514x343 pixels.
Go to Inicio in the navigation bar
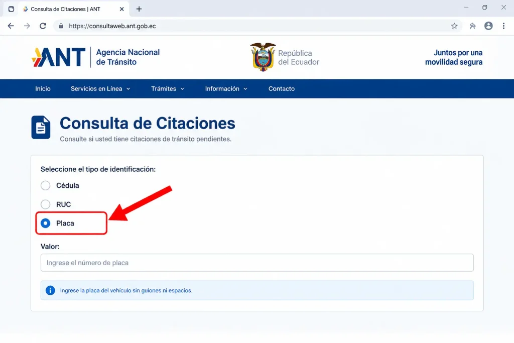(x=43, y=88)
